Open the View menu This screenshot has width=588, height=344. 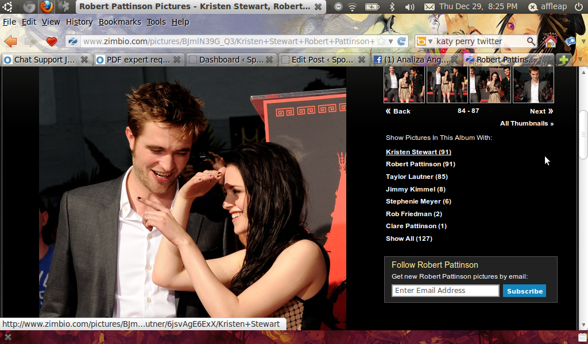point(51,22)
